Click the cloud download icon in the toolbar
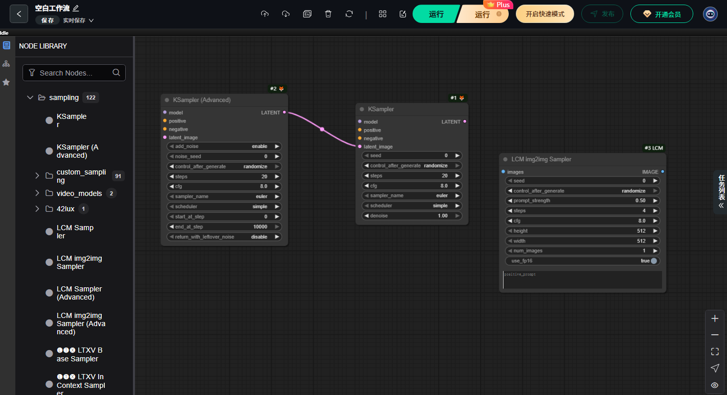Viewport: 727px width, 395px height. click(x=286, y=14)
